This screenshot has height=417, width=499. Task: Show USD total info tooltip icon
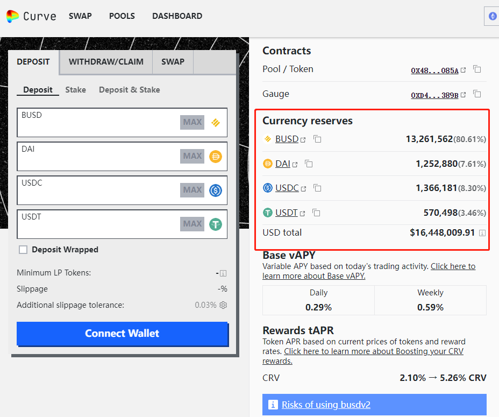(x=482, y=233)
